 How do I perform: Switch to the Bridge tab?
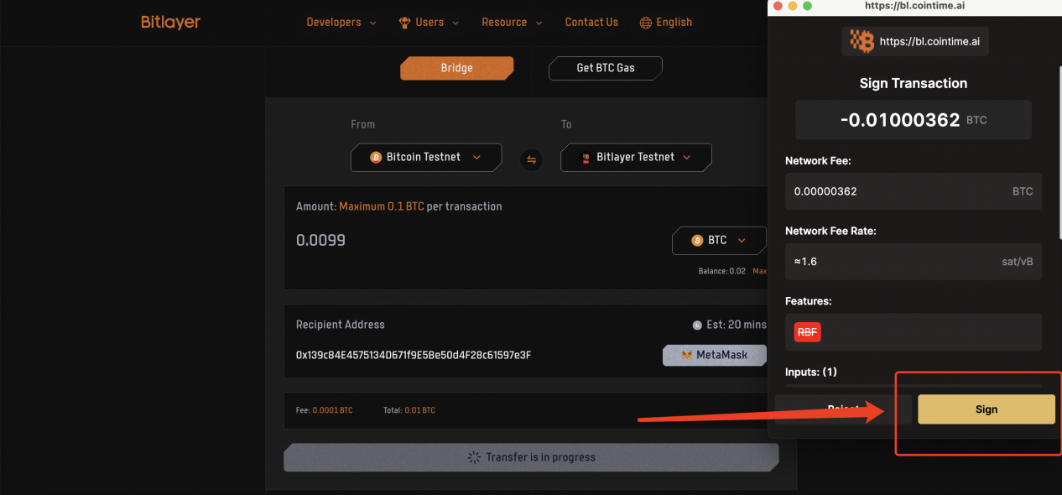pyautogui.click(x=456, y=68)
